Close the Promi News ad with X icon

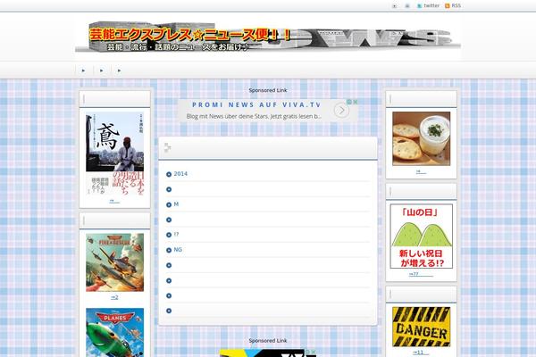356,102
